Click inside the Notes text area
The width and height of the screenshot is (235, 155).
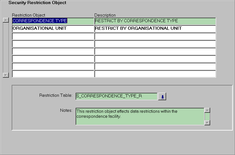140,116
